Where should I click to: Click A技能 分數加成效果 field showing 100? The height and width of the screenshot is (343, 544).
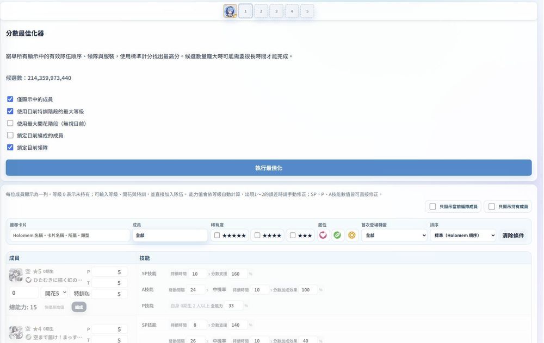coord(308,290)
